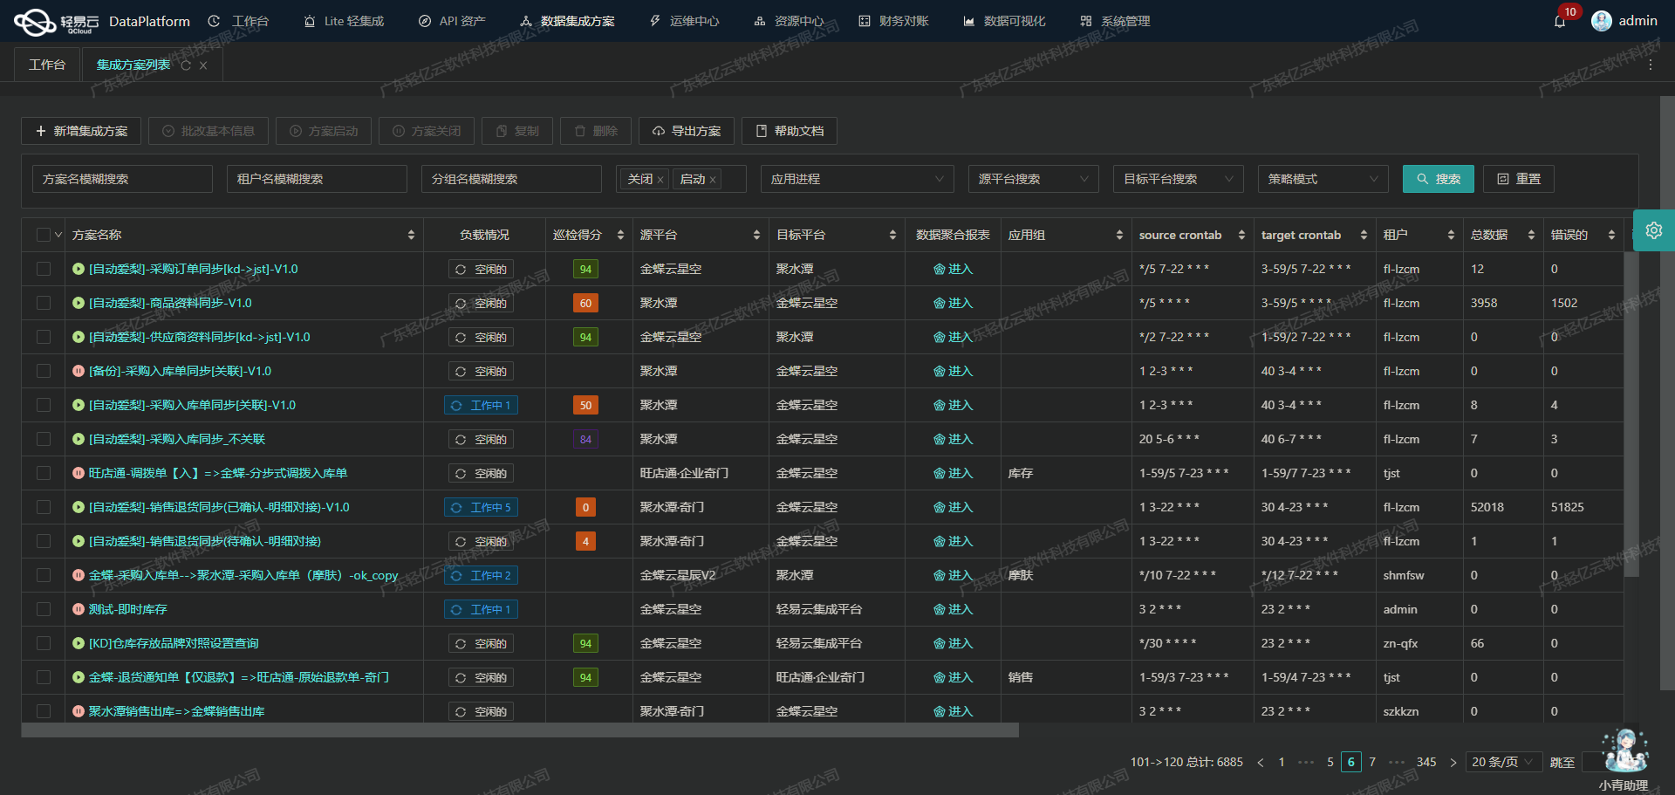Sort by 应用组 column
The width and height of the screenshot is (1675, 795).
pyautogui.click(x=1119, y=235)
